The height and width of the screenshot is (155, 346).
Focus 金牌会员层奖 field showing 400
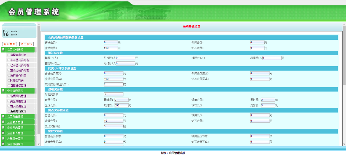[113, 78]
